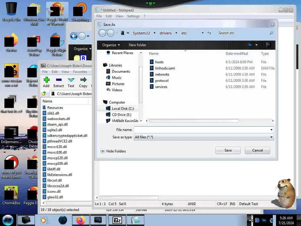This screenshot has width=301, height=226.
Task: Click the Start orb on the taskbar
Action: (x=8, y=220)
